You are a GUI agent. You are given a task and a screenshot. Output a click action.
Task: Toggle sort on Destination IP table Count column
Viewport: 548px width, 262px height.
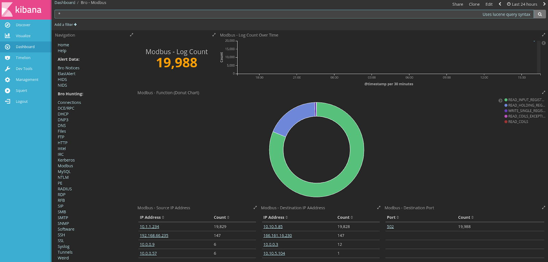tap(352, 218)
